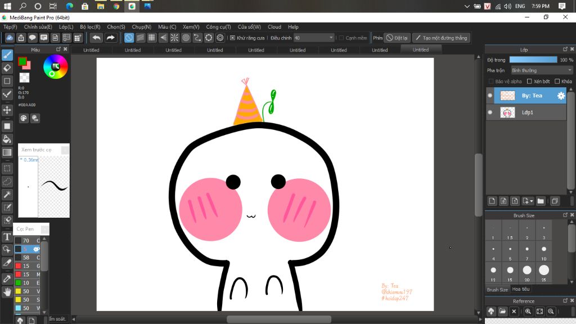
Task: Pick the Gradient tool
Action: 7,152
